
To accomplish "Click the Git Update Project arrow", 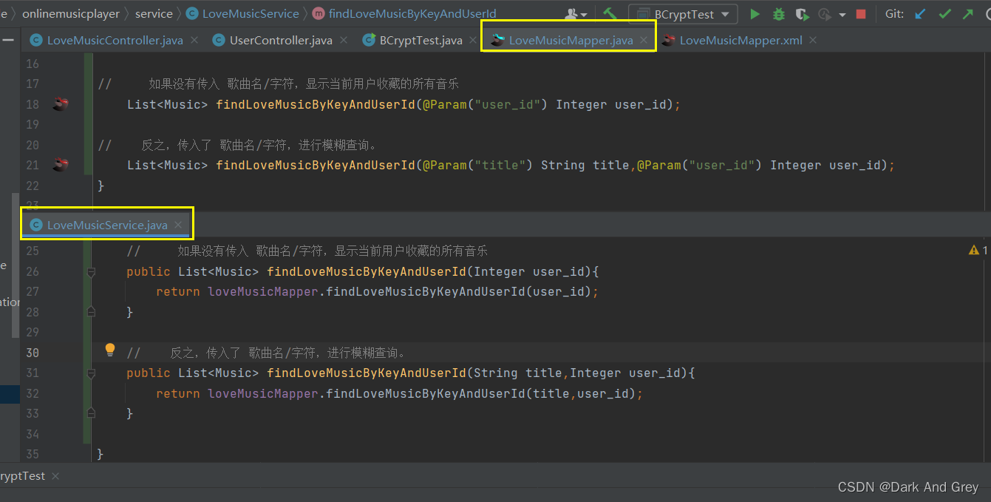I will pos(920,14).
